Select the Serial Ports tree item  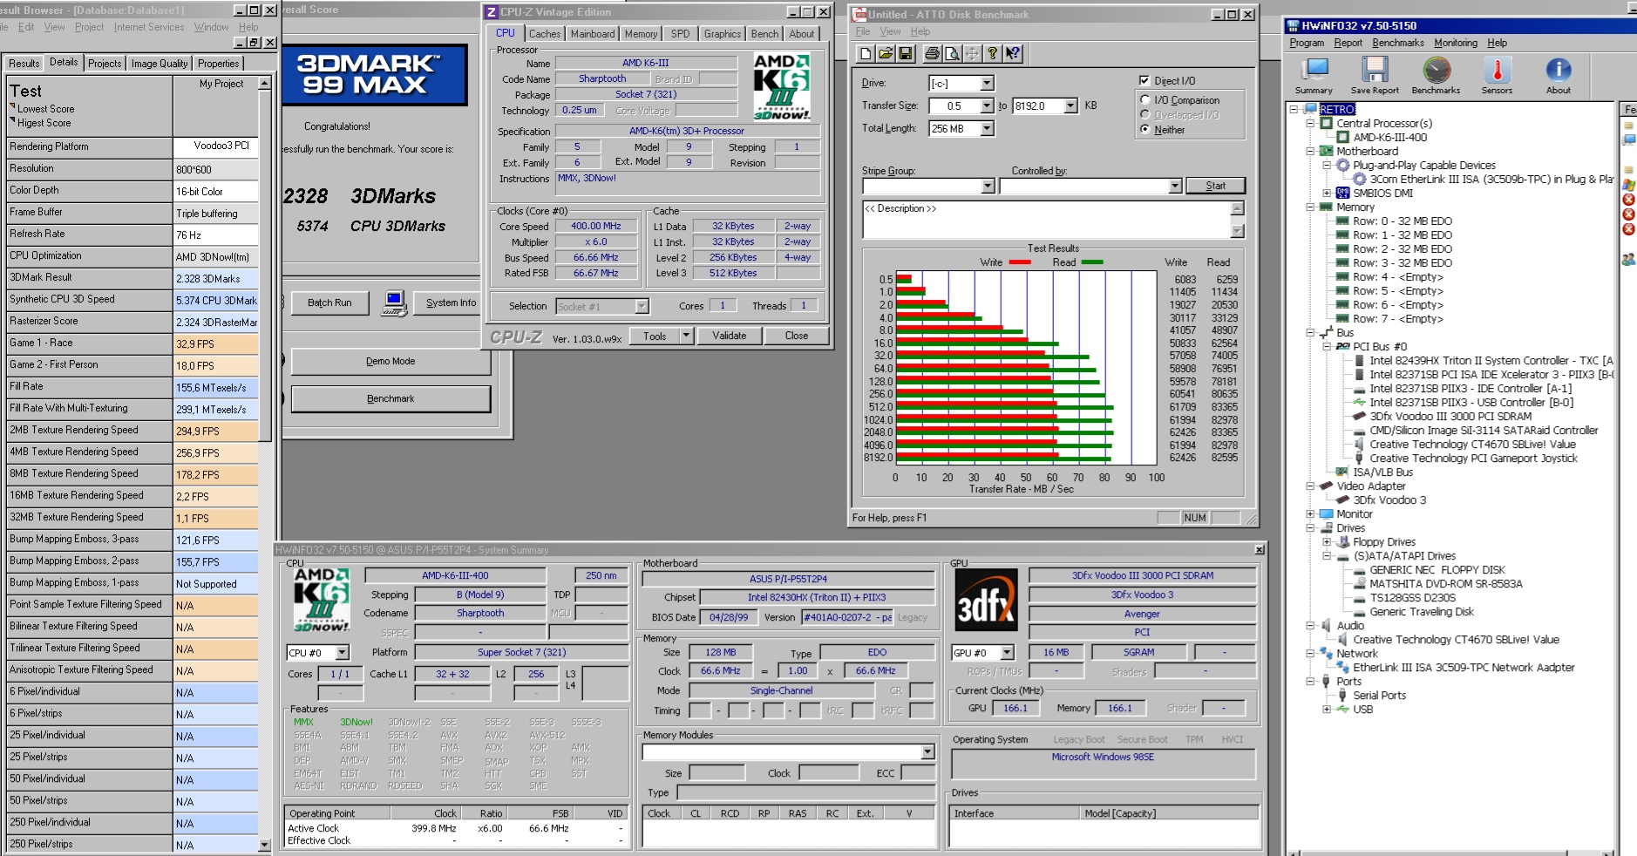click(1379, 696)
